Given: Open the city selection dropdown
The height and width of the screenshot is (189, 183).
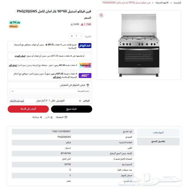Looking at the screenshot, I should [50, 91].
